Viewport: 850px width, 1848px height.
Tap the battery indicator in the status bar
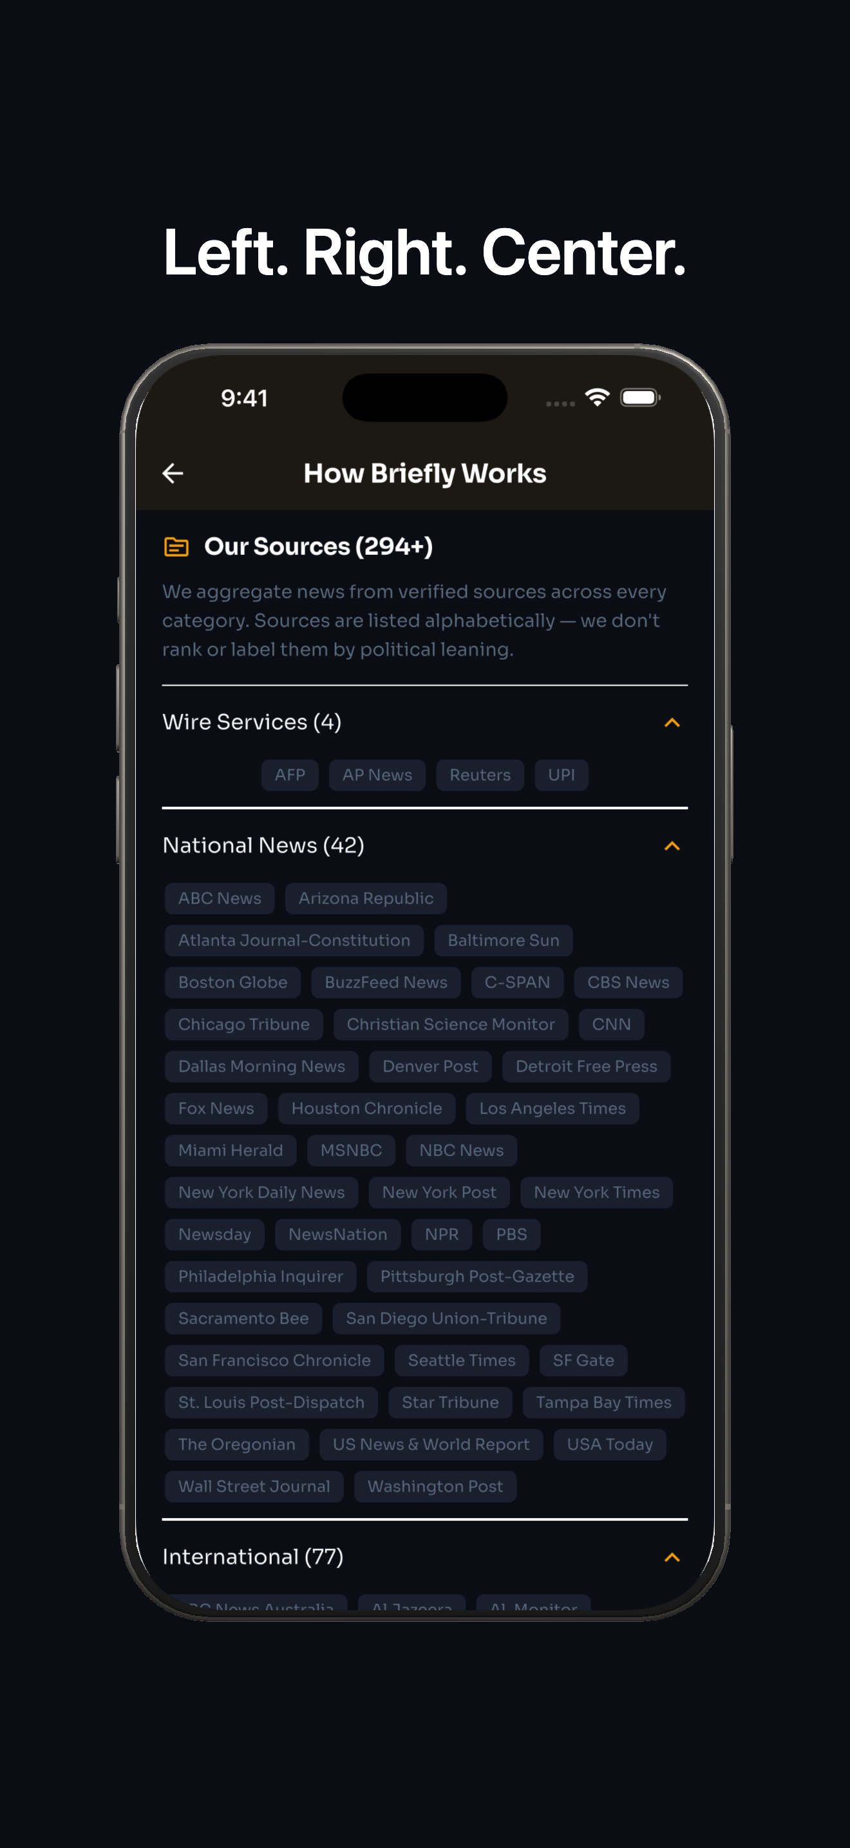pyautogui.click(x=640, y=397)
